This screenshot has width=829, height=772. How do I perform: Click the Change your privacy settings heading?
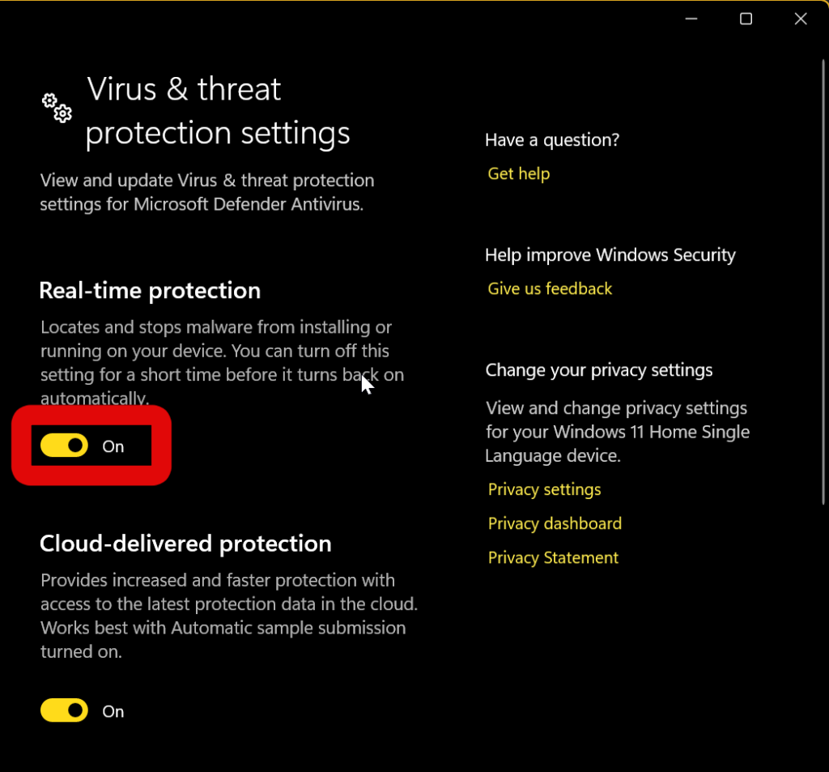click(599, 370)
